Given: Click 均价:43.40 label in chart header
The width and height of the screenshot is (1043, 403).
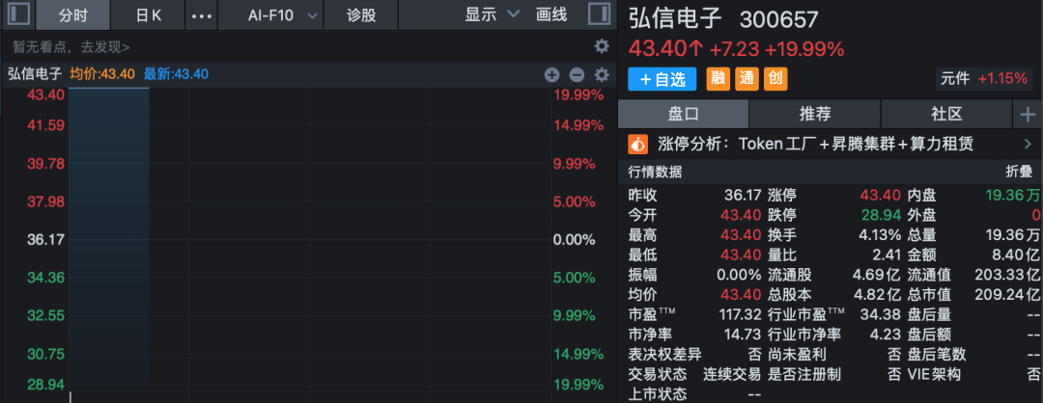Looking at the screenshot, I should (102, 74).
